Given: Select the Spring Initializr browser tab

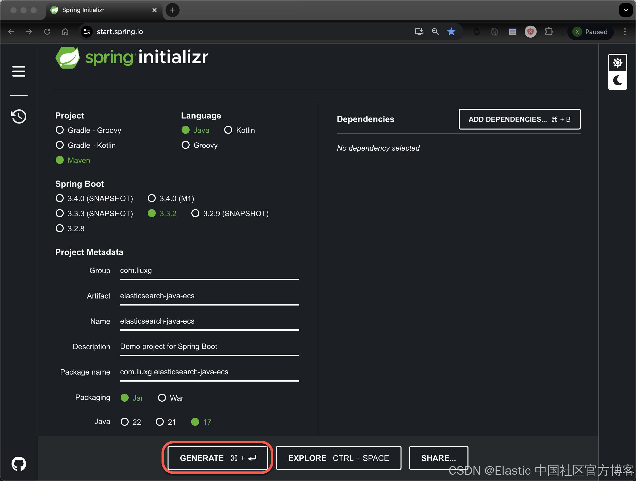Looking at the screenshot, I should (104, 10).
